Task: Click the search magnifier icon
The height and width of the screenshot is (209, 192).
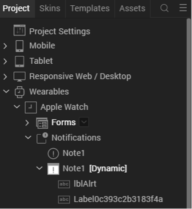Action: pyautogui.click(x=164, y=8)
